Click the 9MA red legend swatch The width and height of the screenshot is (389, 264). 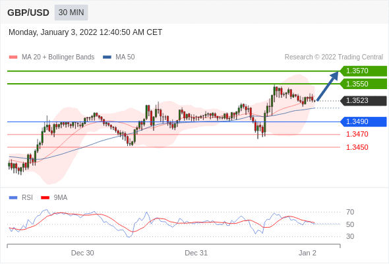(x=45, y=198)
